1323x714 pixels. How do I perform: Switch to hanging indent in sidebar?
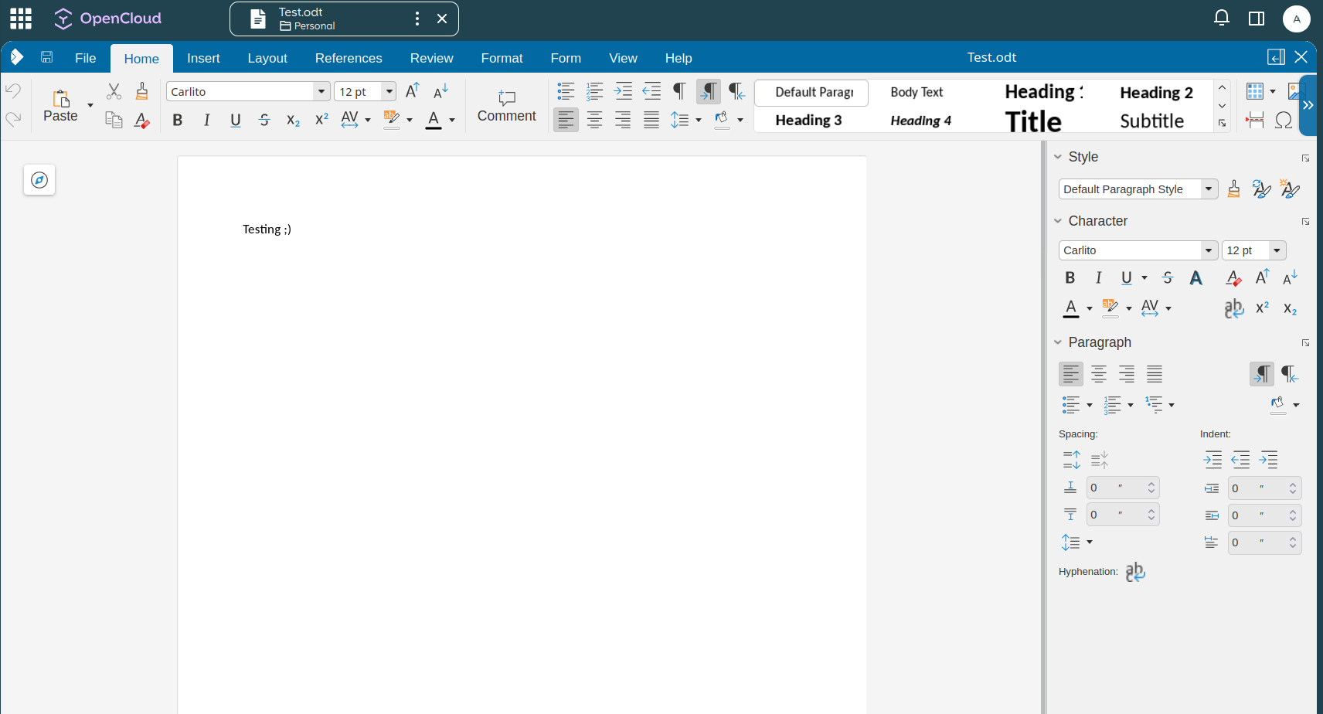click(x=1269, y=460)
